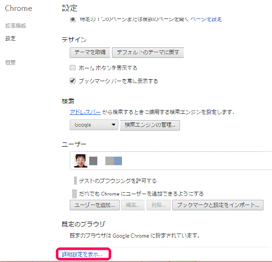Select the user profile photo thumbnail

81,161
